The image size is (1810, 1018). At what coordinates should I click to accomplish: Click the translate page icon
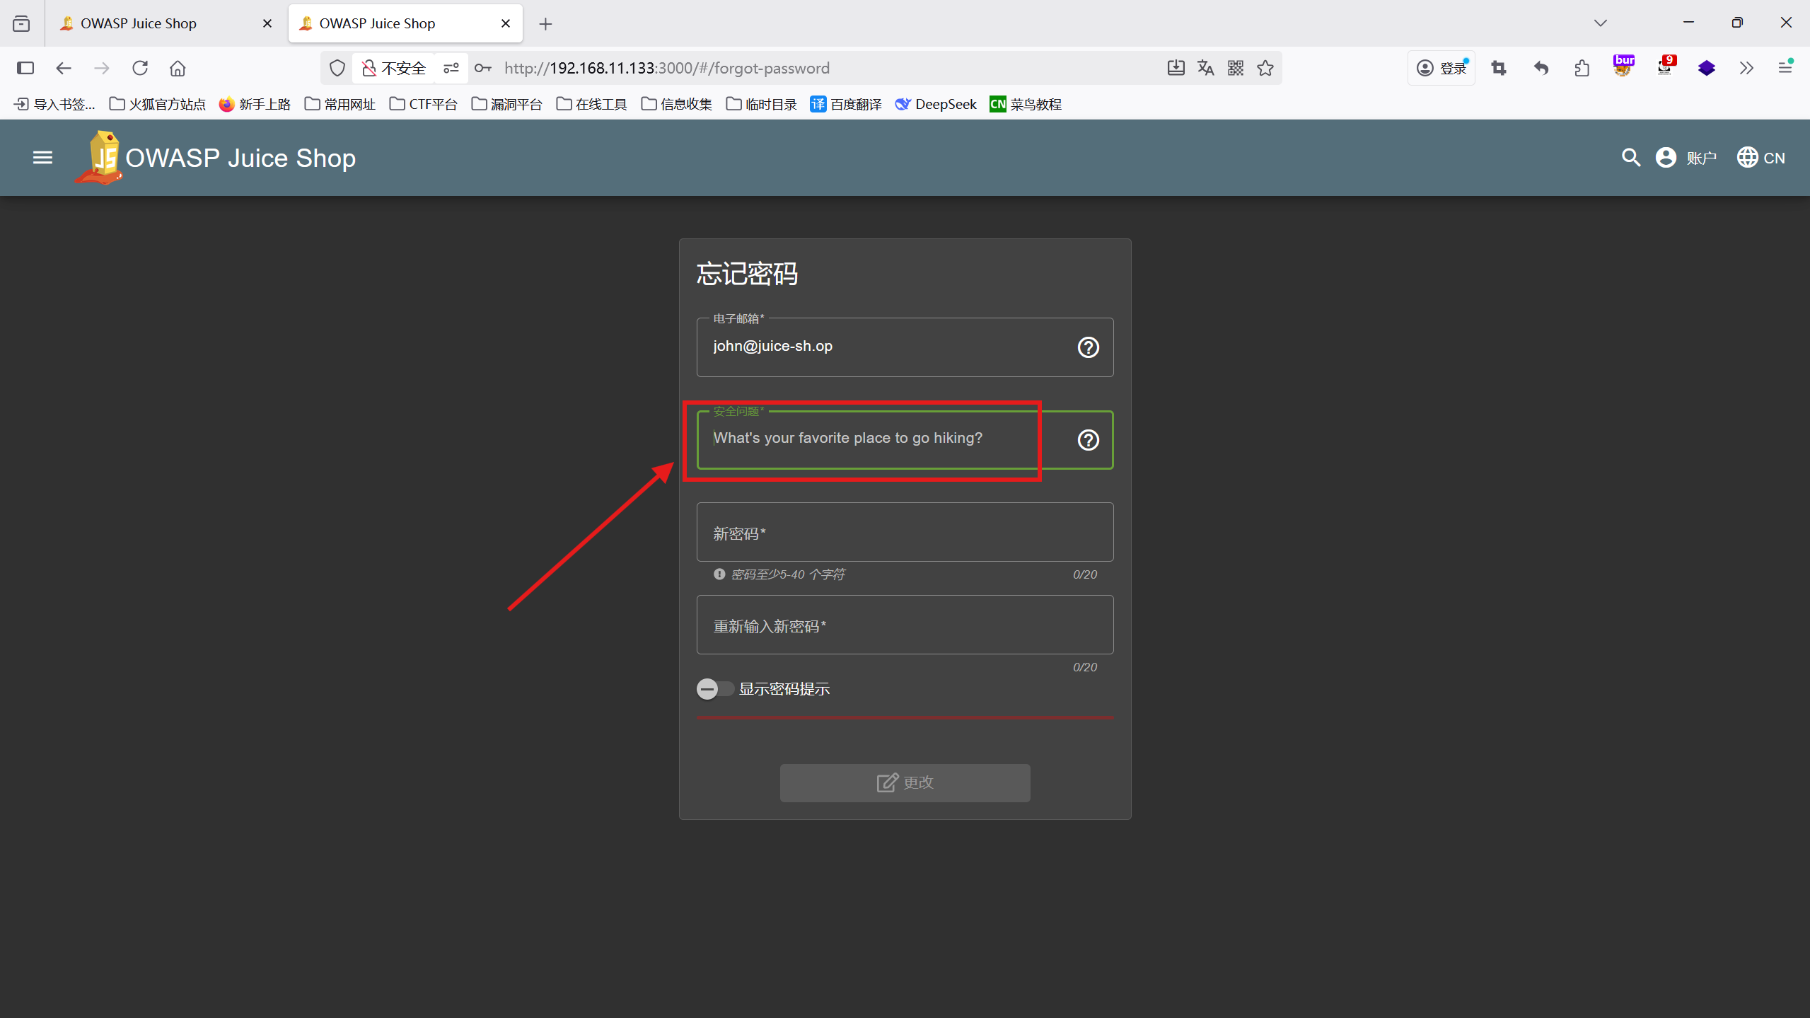point(1205,68)
